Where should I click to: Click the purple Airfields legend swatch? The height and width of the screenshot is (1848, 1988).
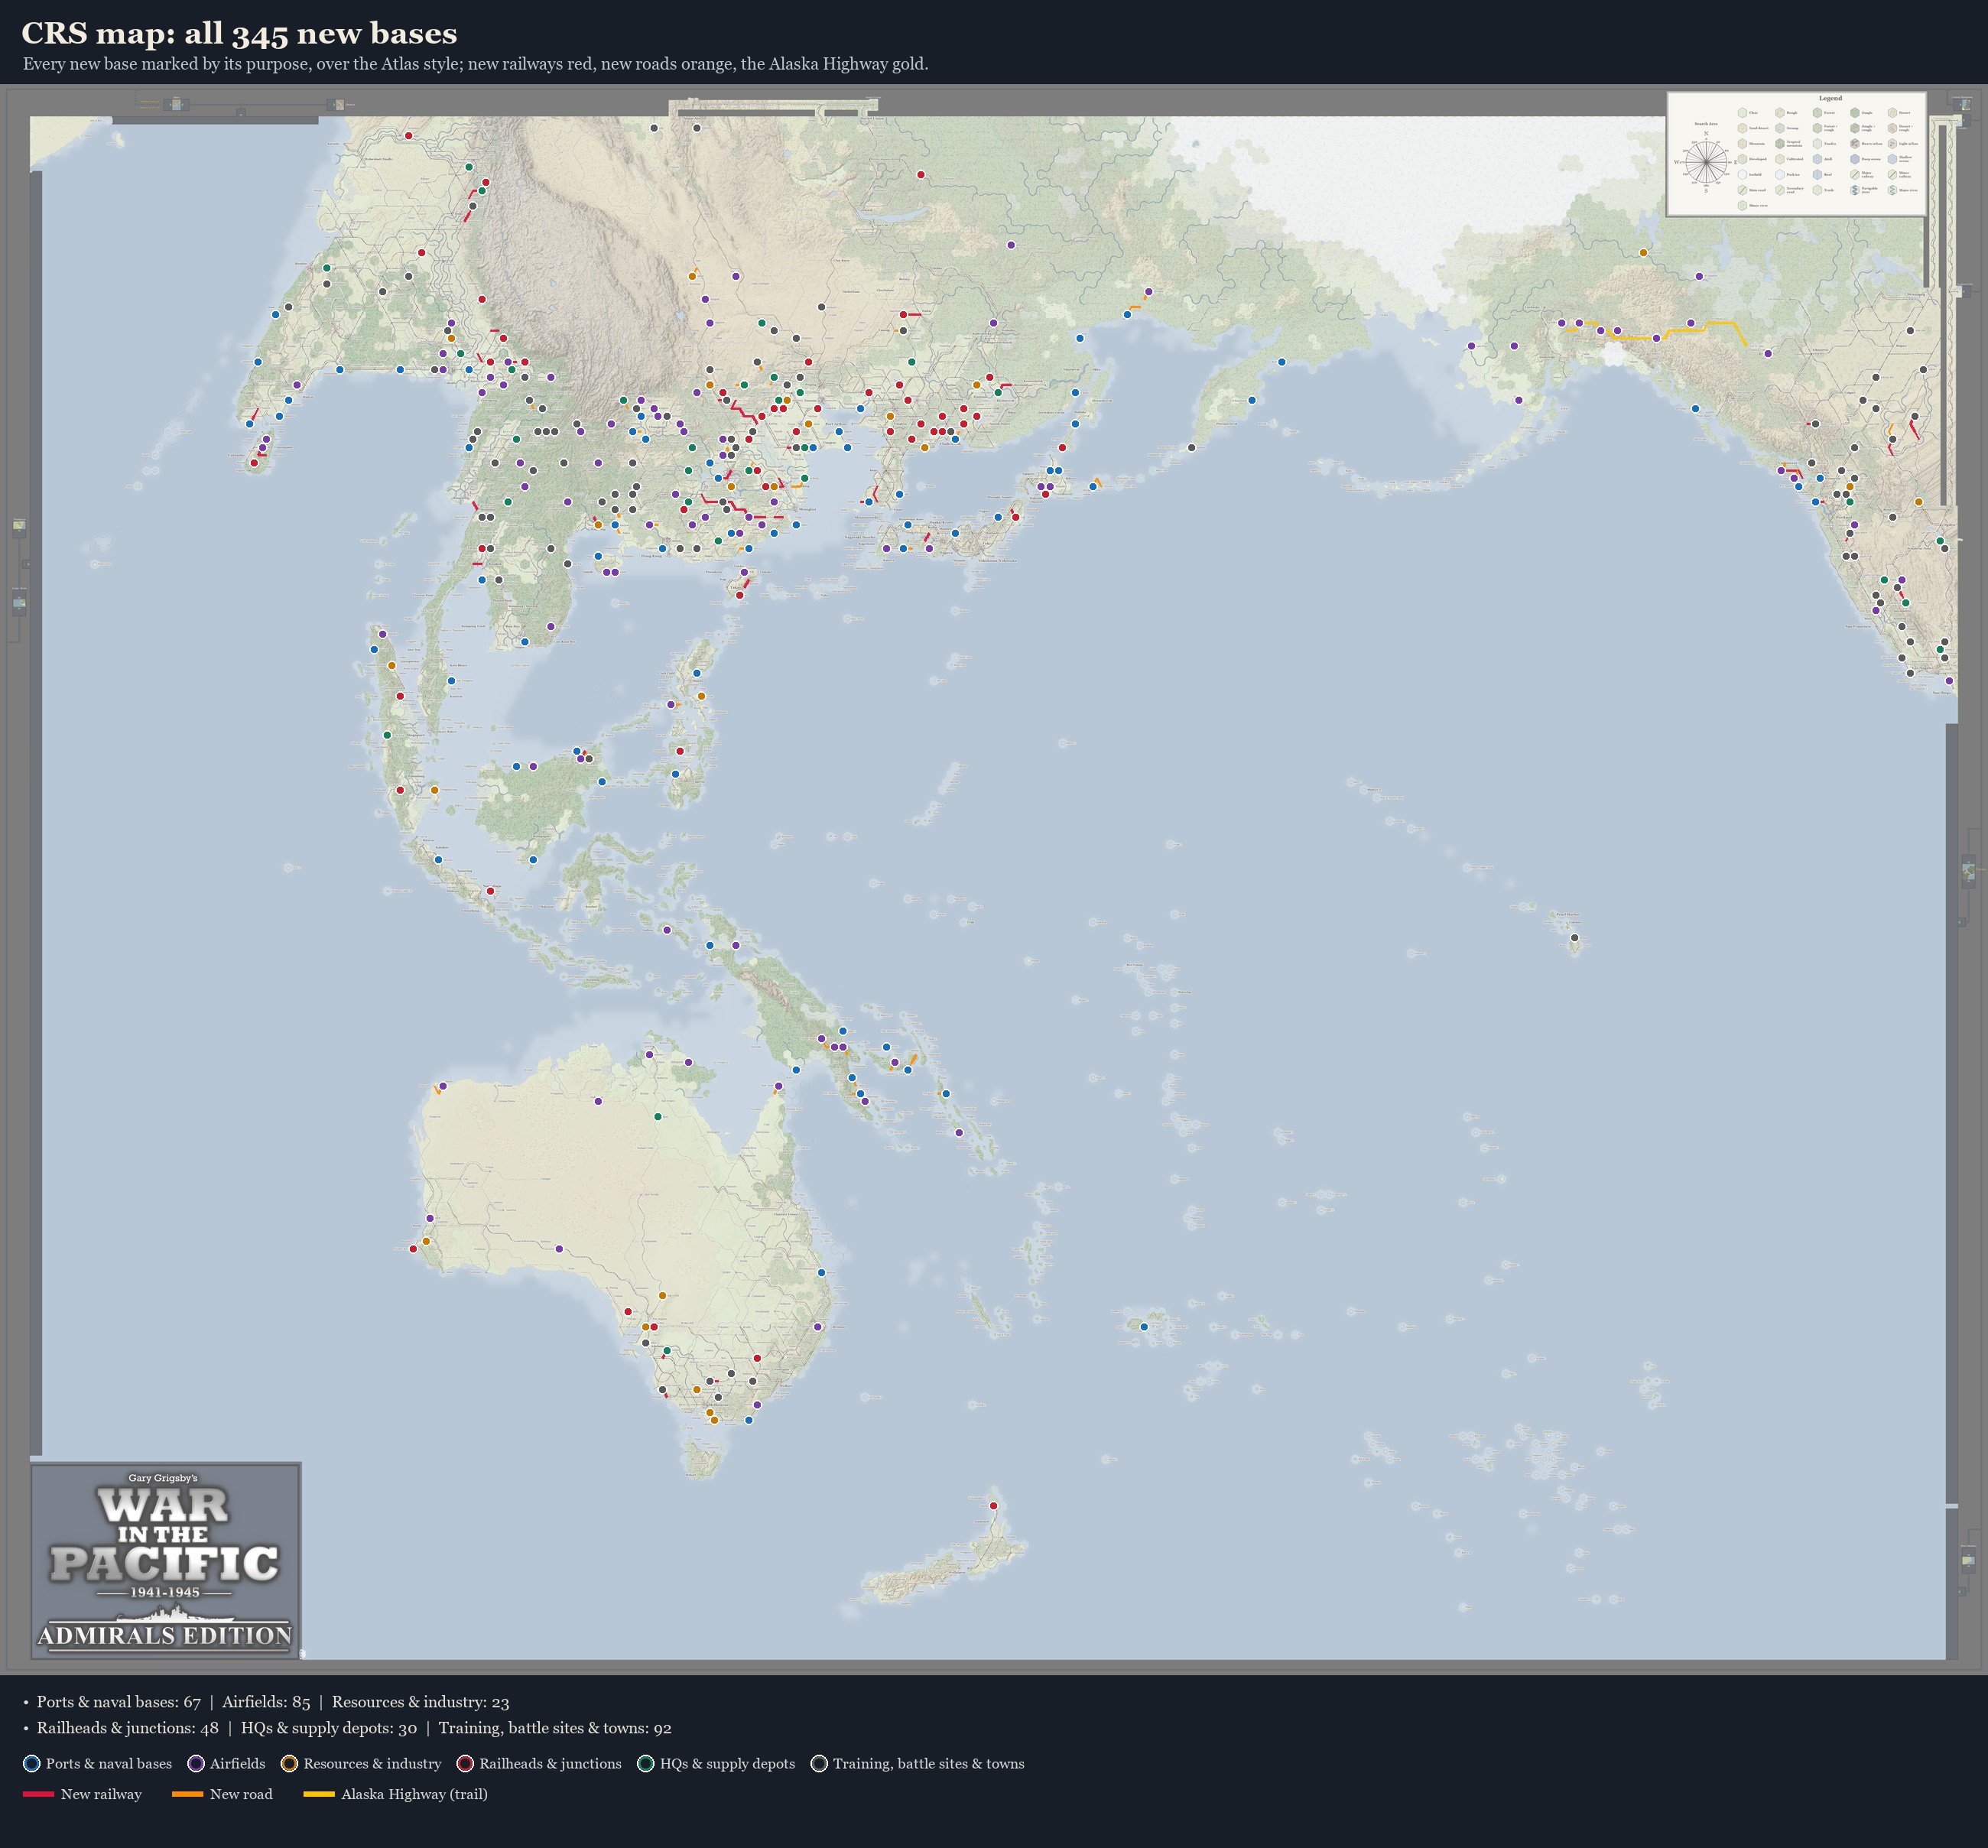(196, 1763)
